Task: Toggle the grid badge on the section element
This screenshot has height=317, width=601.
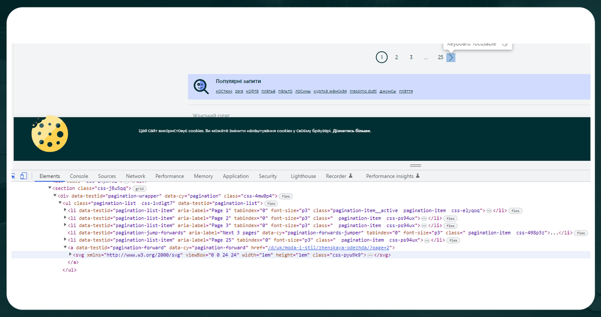Action: (138, 188)
